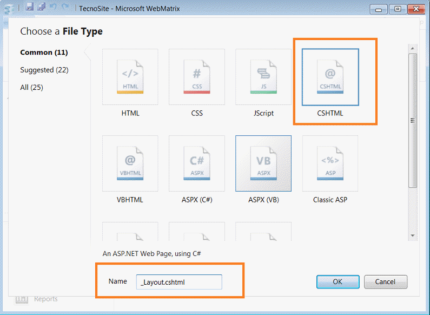The height and width of the screenshot is (315, 430).
Task: Click the Classic ASP label text
Action: [x=330, y=200]
